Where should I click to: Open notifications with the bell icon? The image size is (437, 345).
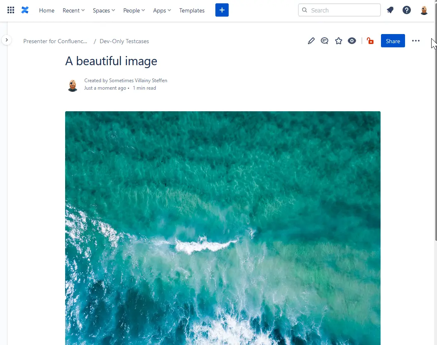(390, 10)
